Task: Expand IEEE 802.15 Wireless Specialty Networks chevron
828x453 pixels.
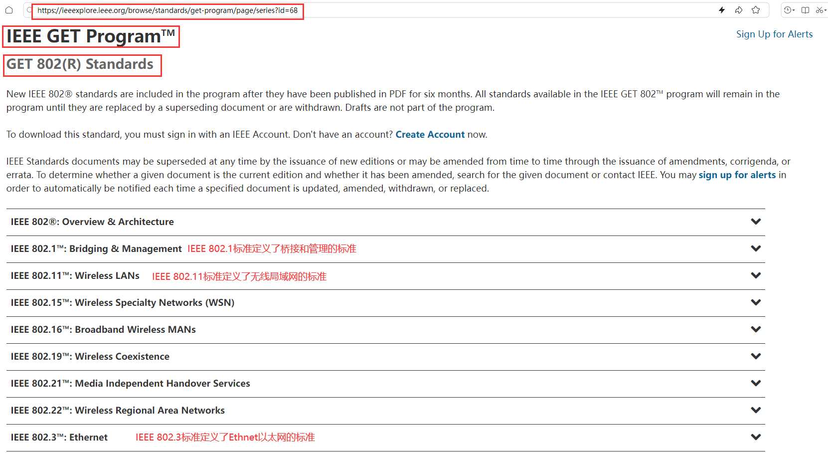Action: pos(756,302)
